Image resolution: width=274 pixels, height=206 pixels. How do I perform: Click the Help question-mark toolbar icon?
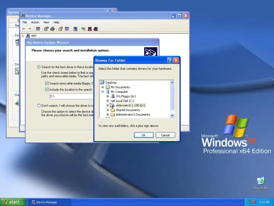61,29
